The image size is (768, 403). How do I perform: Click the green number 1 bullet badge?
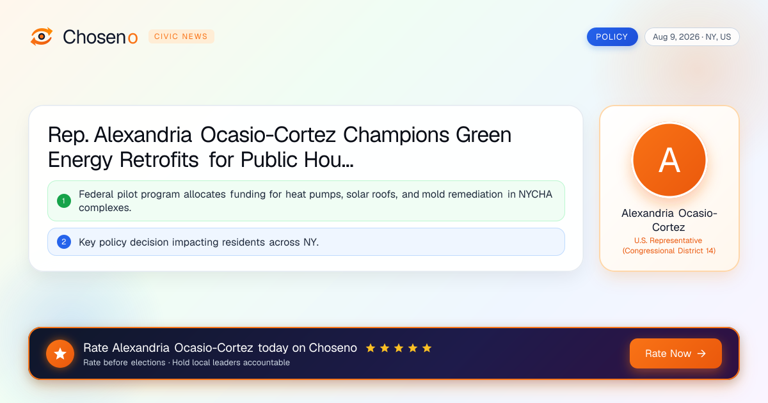[63, 201]
